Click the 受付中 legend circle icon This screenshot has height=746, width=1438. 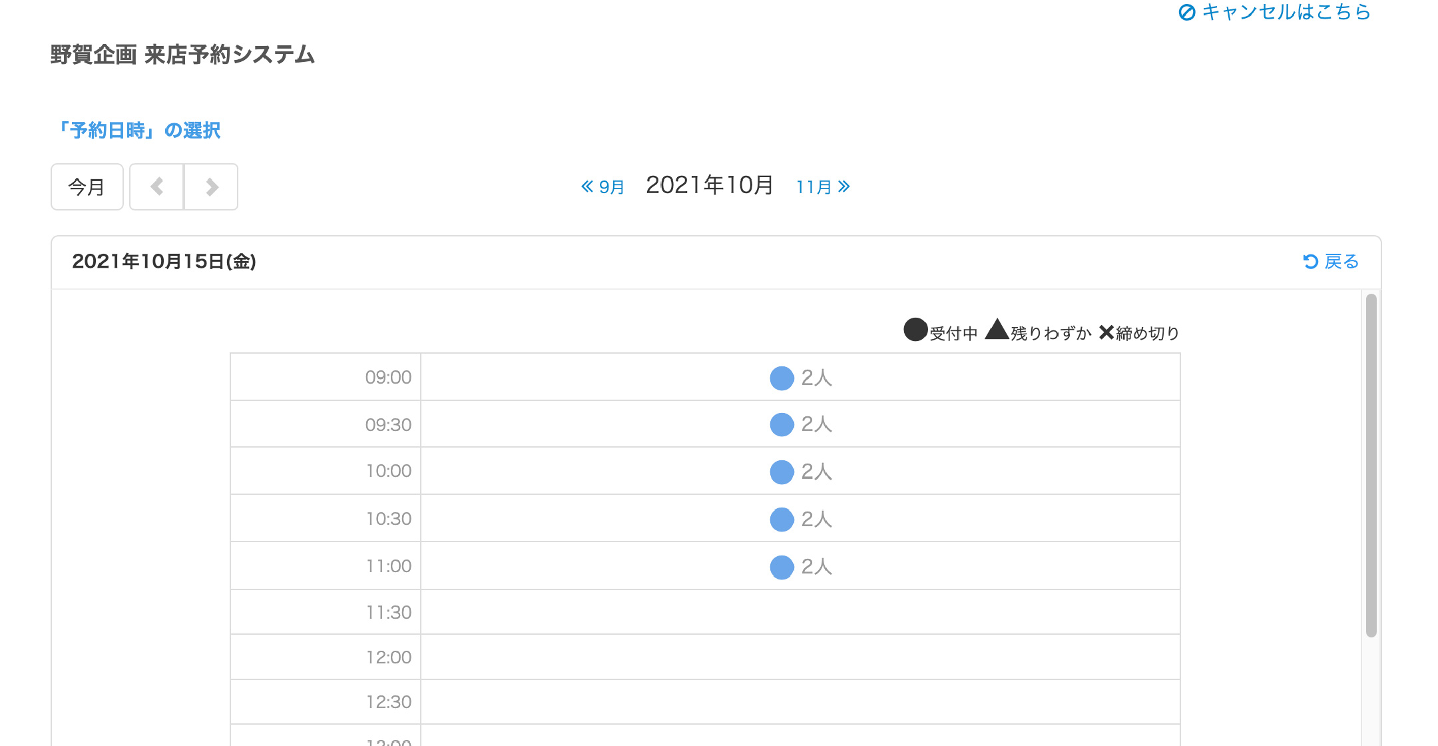(915, 329)
